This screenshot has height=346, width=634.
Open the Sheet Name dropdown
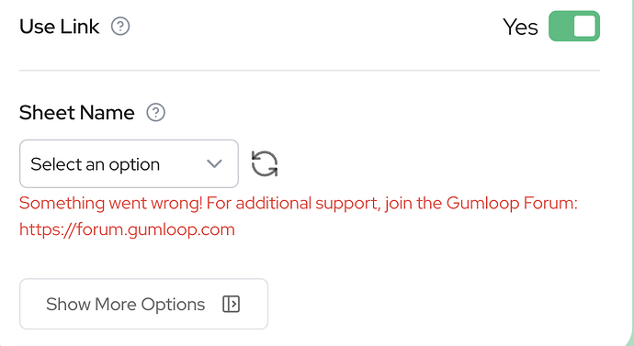(x=129, y=164)
